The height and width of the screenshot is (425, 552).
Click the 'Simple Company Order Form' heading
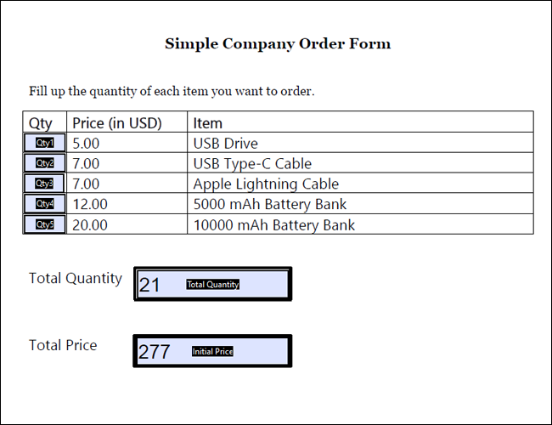pyautogui.click(x=278, y=44)
